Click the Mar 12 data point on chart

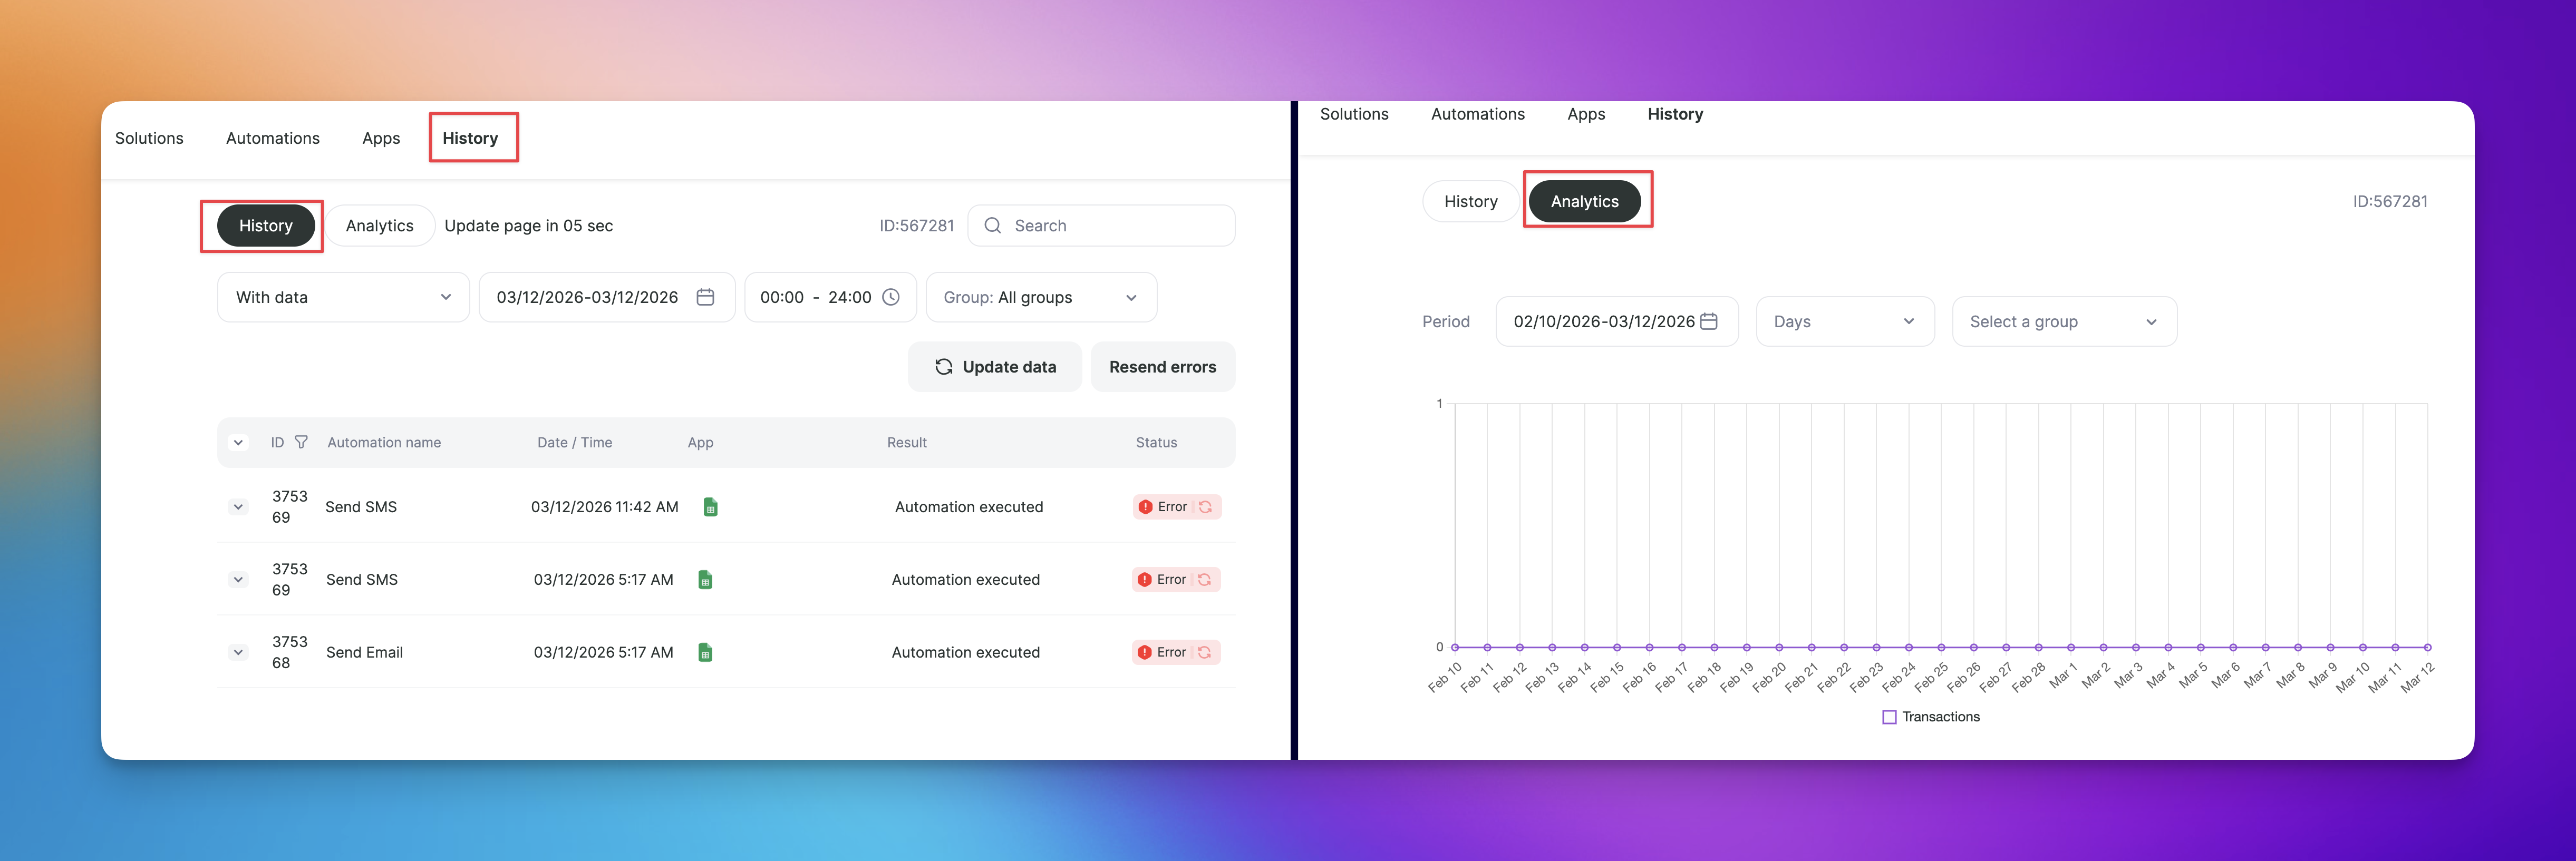coord(2427,647)
